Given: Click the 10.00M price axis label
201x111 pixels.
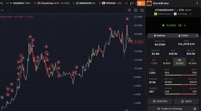Looking at the screenshot, I should tap(138, 68).
